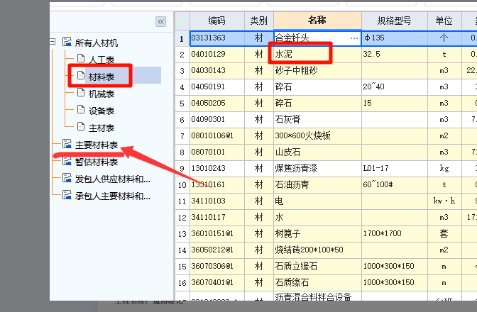Screen dimensions: 477x312
Task: Click spec cell 60~100#
Action: (395, 184)
